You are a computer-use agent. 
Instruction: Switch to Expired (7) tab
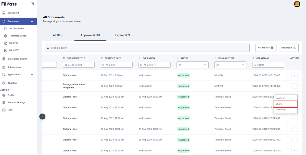[123, 35]
